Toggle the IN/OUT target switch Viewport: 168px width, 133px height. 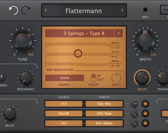click(94, 78)
